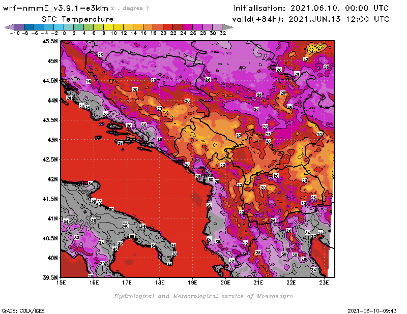Viewport: 407px width, 314px height.
Task: Click the latitude label '42.5N'
Action: tap(50, 160)
